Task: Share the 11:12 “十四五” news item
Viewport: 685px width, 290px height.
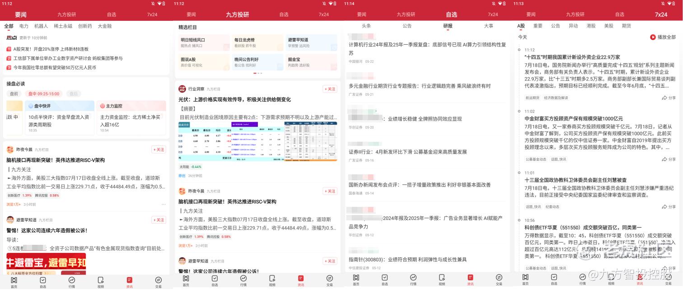Action: pos(669,98)
